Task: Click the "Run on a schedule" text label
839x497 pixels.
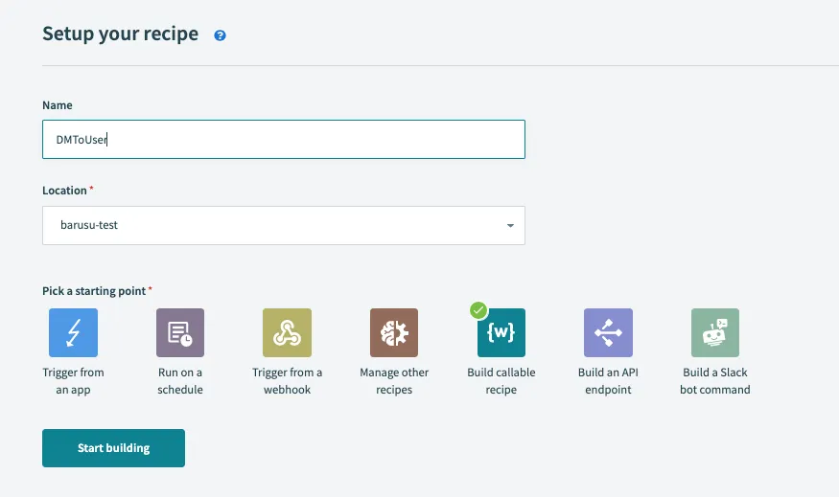Action: 180,381
